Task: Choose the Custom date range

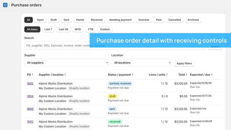Action: point(105,29)
